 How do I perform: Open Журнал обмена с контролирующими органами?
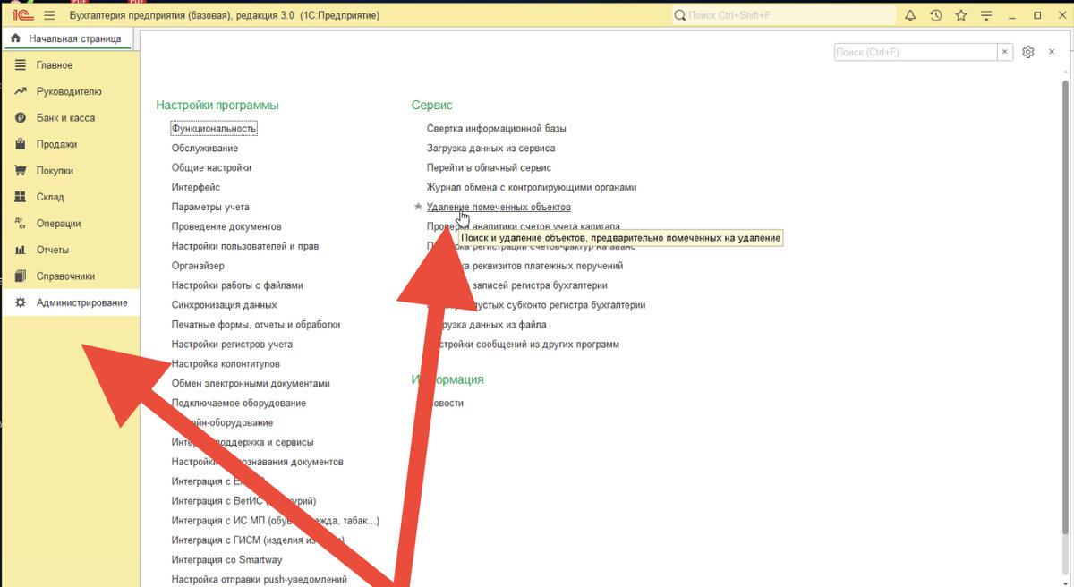tap(532, 187)
